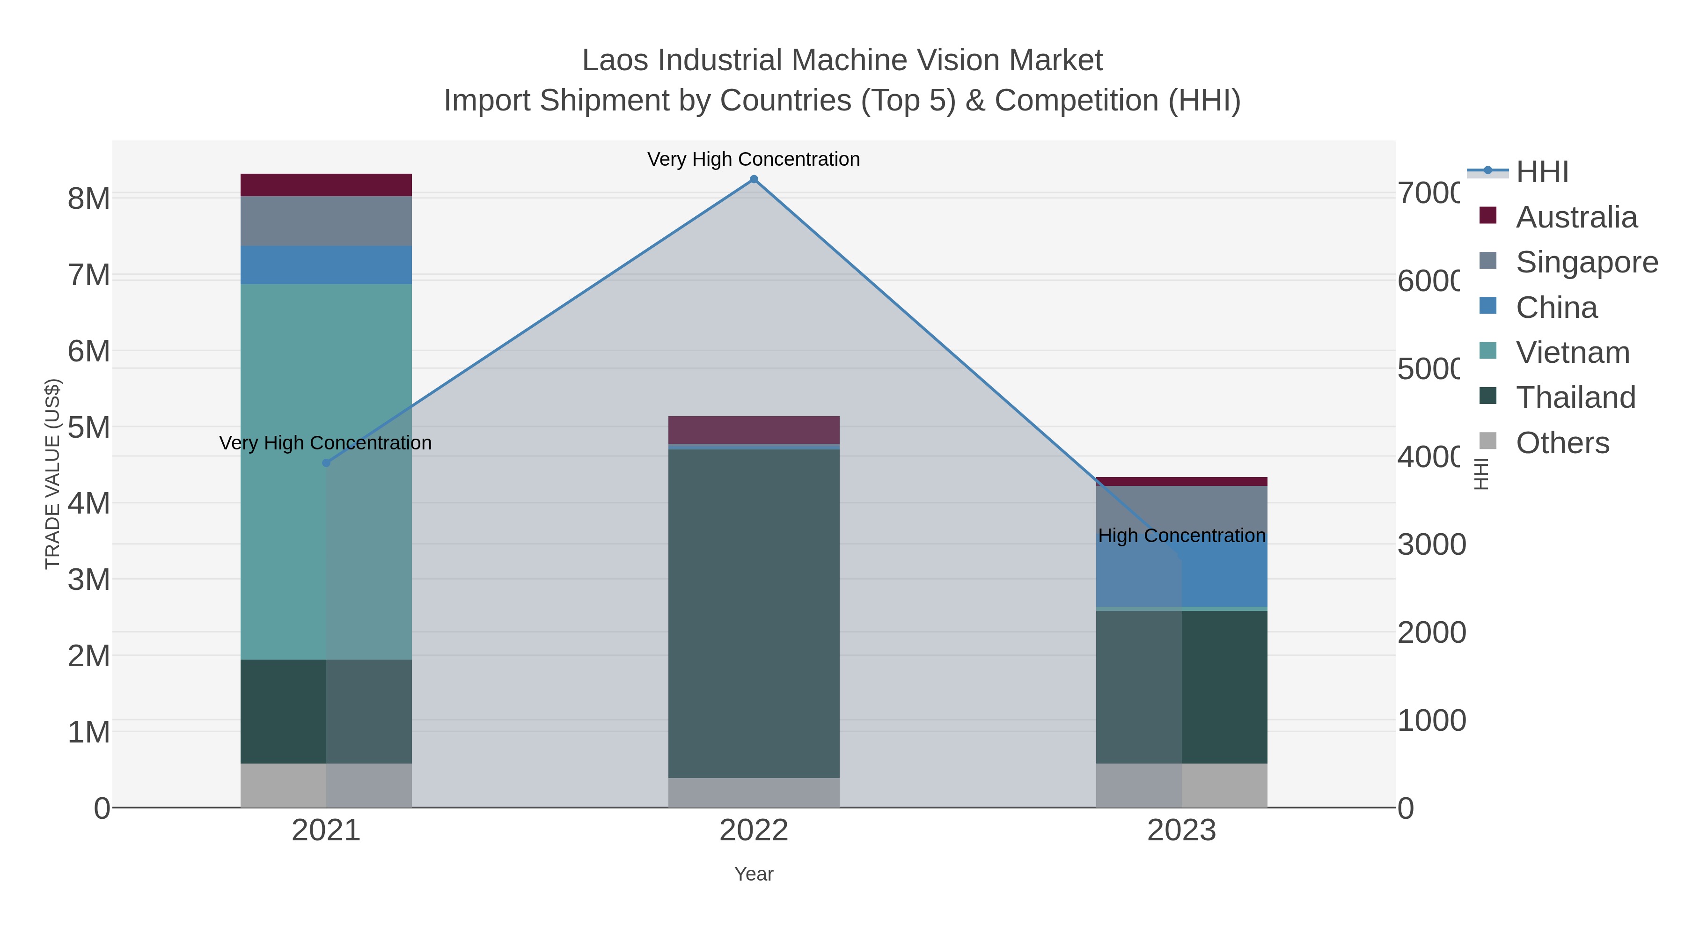The width and height of the screenshot is (1685, 948).
Task: Select the 2022 Thailand bar segment
Action: pos(754,614)
